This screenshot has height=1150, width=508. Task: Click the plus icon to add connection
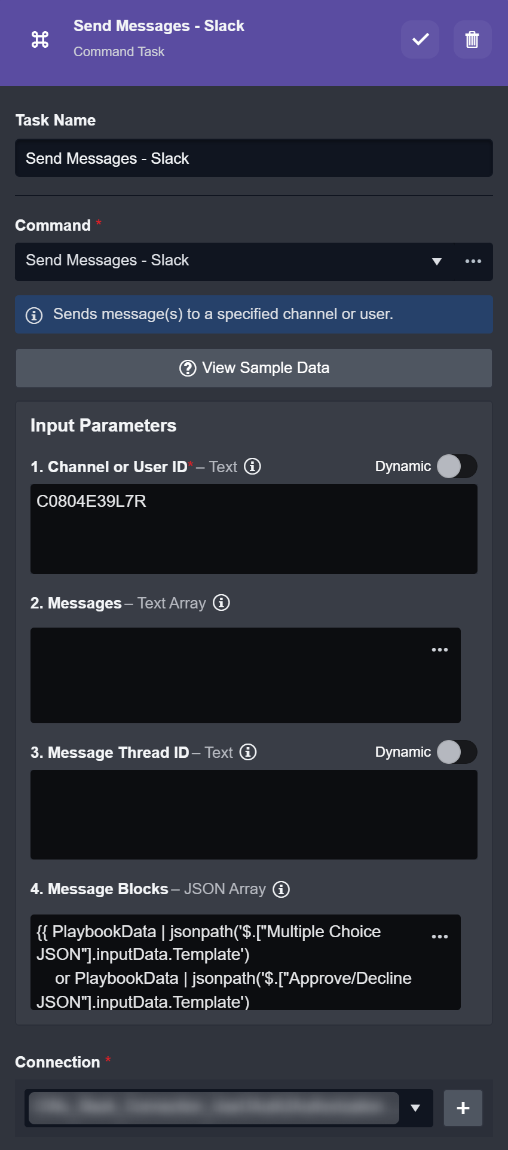(x=463, y=1108)
